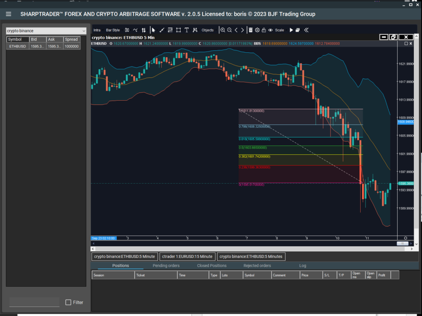Image resolution: width=422 pixels, height=316 pixels.
Task: Select the rectangle shape tool
Action: click(178, 30)
